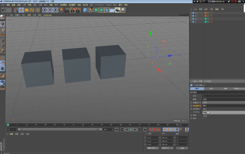Open the '对象 (相对)' coordinate dropdown
The width and height of the screenshot is (245, 154).
point(153,148)
